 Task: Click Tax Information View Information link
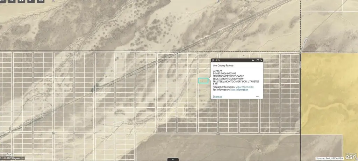pyautogui.click(x=239, y=90)
